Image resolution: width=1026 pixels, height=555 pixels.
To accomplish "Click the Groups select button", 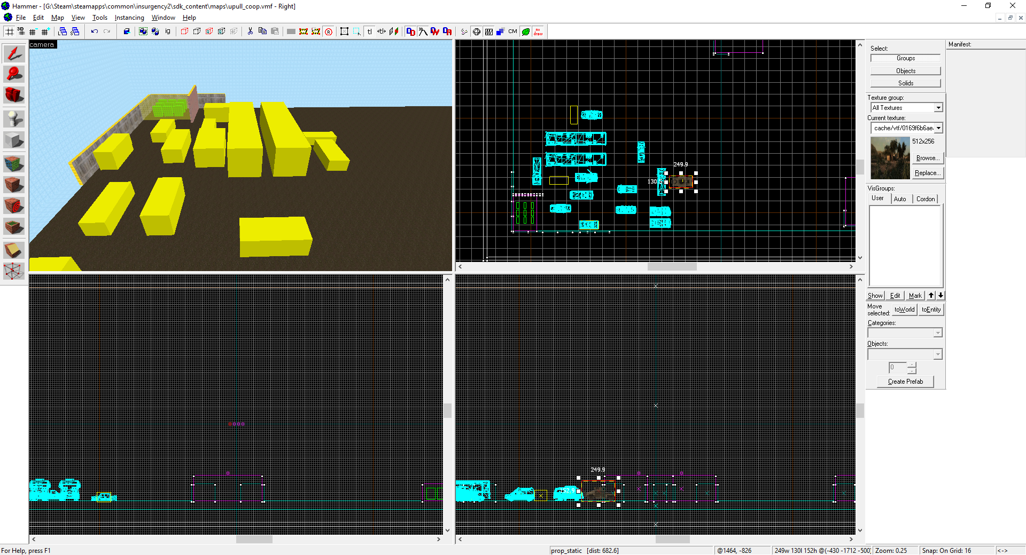I will click(906, 58).
